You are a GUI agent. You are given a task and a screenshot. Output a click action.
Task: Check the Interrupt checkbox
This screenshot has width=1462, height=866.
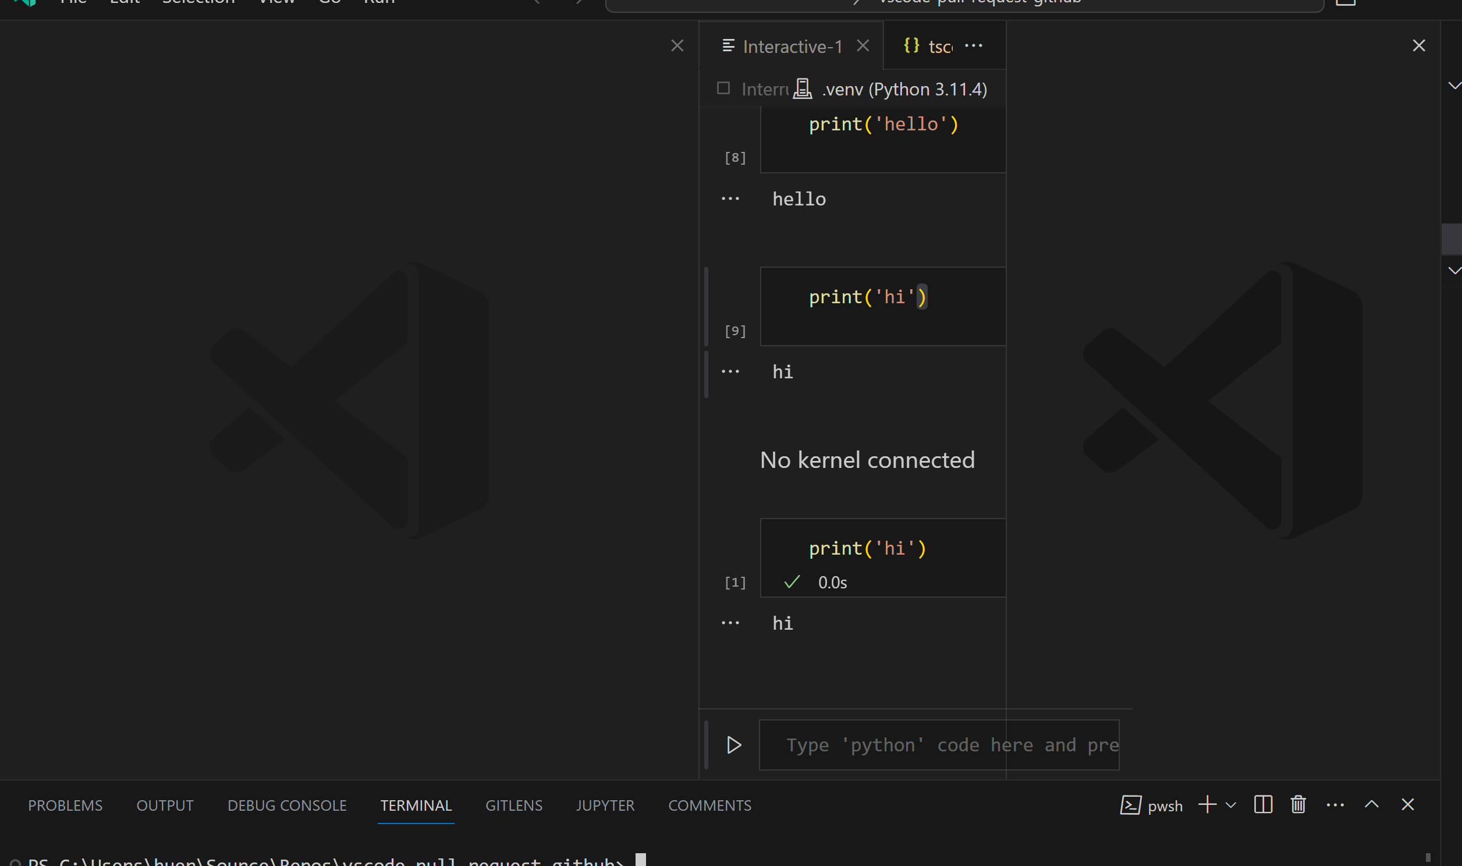click(723, 88)
